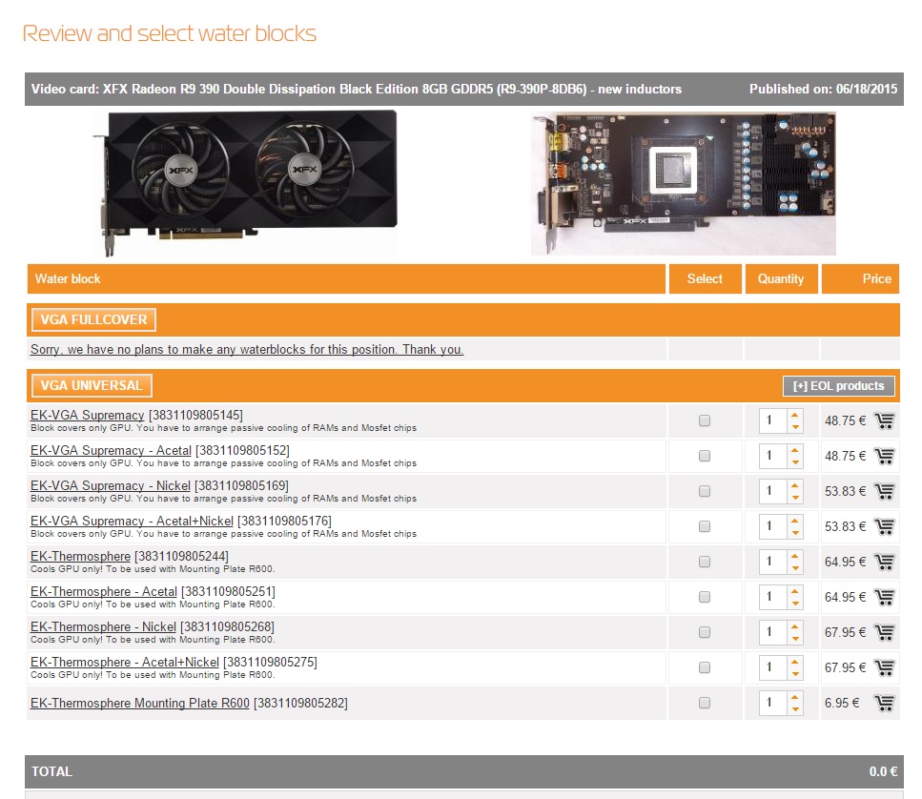Image resolution: width=922 pixels, height=799 pixels.
Task: Click the Price column header
Action: click(x=860, y=278)
